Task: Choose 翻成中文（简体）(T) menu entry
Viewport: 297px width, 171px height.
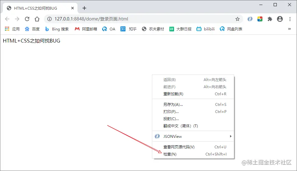Action: (x=193, y=126)
